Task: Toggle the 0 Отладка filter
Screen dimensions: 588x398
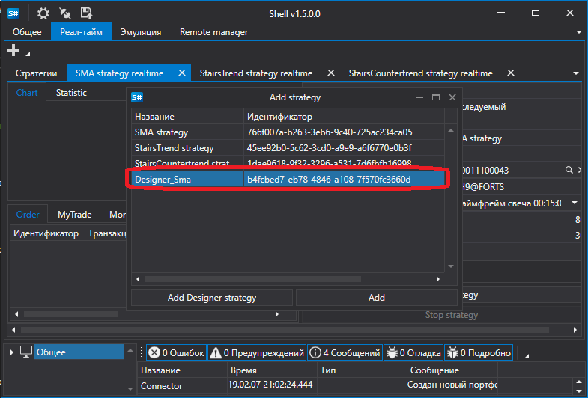Action: point(413,352)
